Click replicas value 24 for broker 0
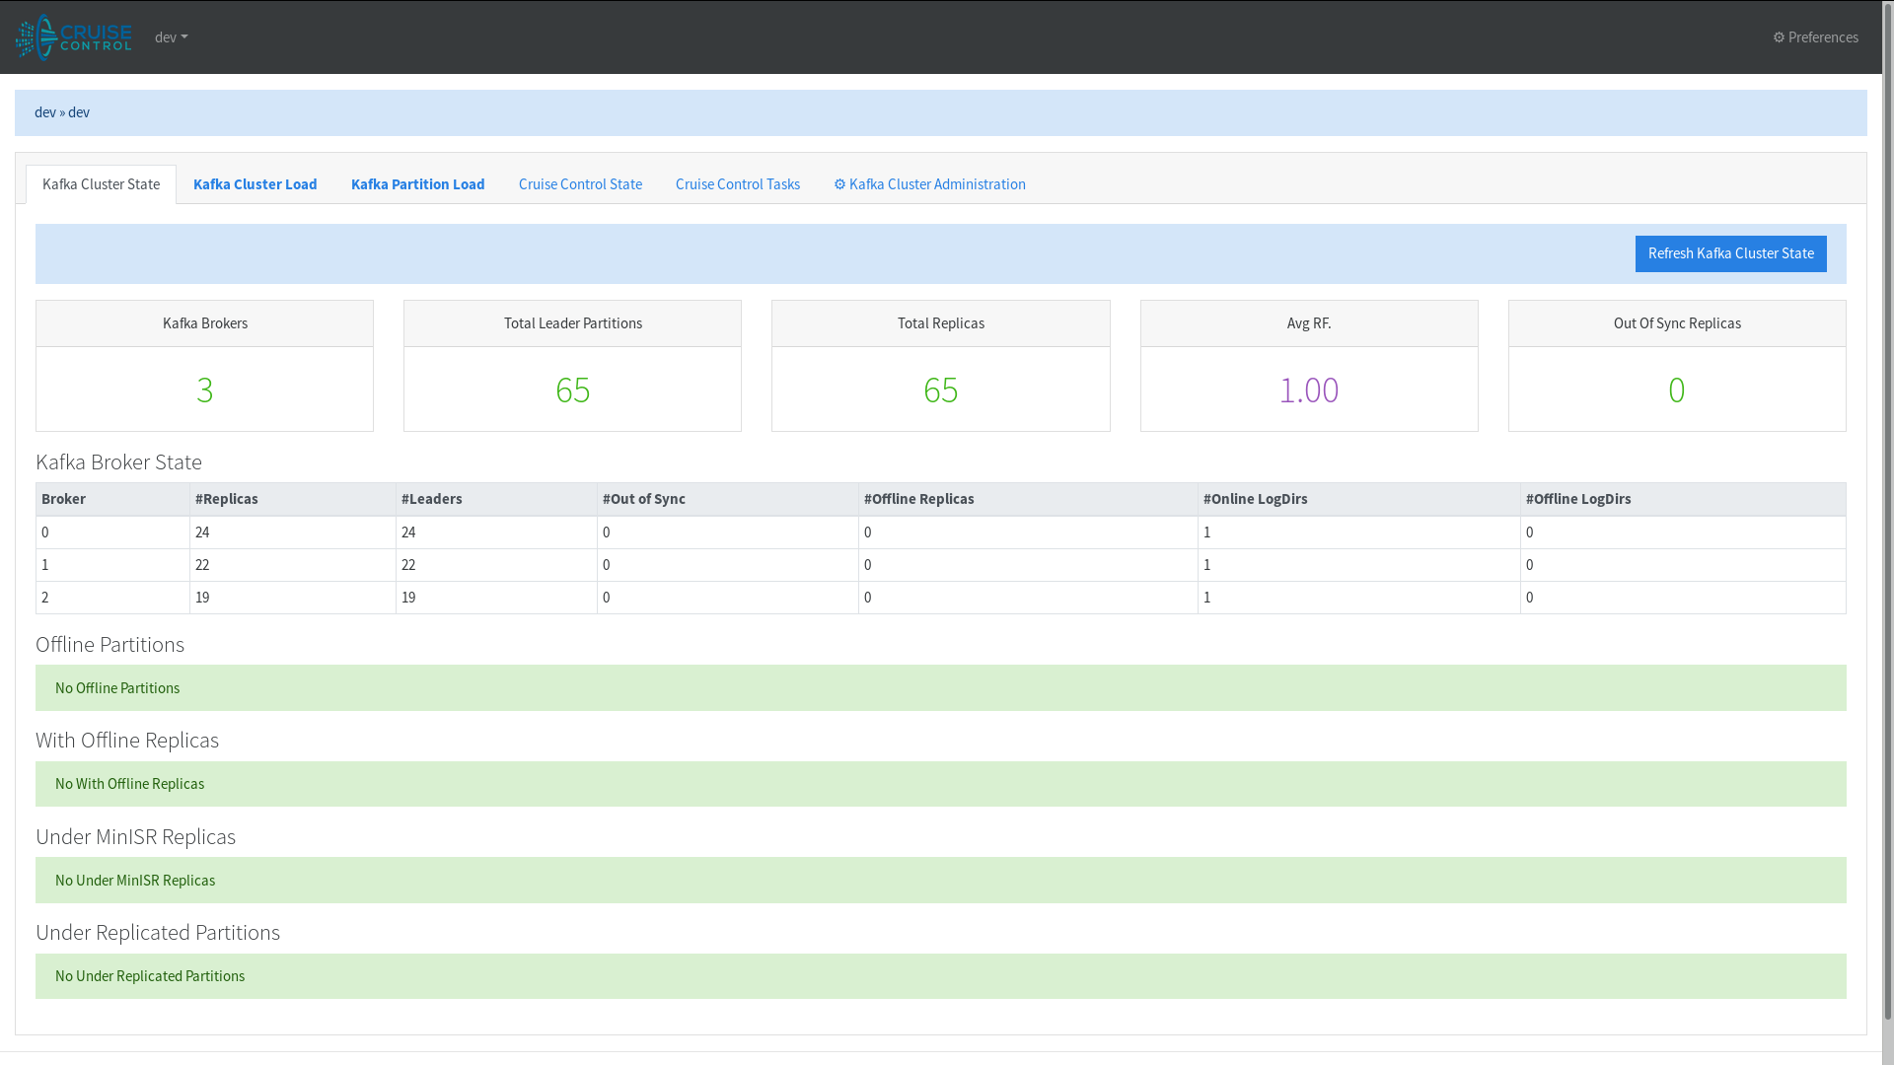The image size is (1894, 1065). [202, 532]
